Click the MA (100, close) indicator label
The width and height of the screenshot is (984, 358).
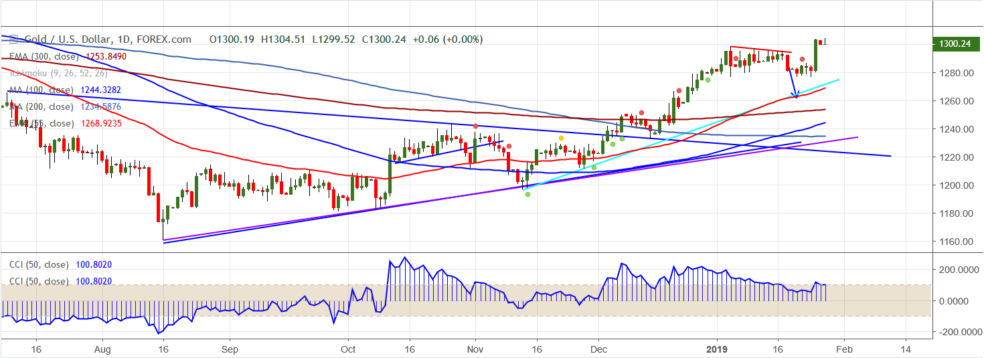[41, 90]
